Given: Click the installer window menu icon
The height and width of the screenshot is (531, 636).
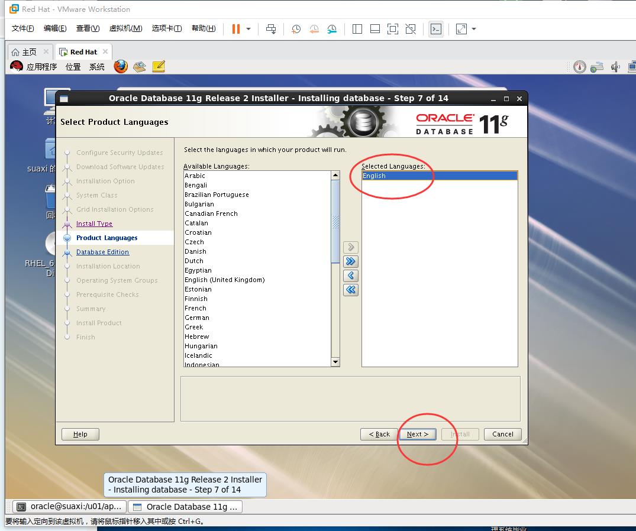Looking at the screenshot, I should [64, 99].
